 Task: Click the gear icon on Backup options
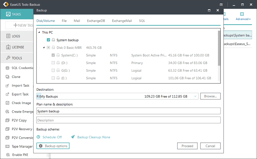point(40,146)
